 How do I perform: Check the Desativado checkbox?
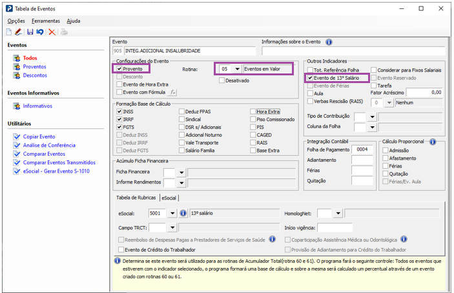tap(222, 80)
